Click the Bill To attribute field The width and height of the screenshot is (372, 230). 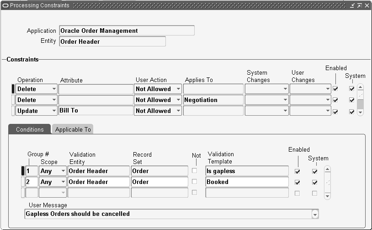click(x=96, y=111)
